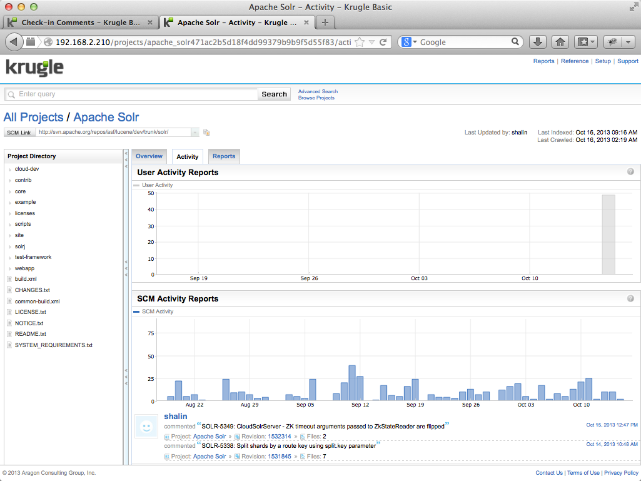
Task: Expand the licenses folder
Action: 10,213
